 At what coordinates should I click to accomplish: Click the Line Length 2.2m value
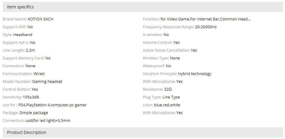pos(30,50)
